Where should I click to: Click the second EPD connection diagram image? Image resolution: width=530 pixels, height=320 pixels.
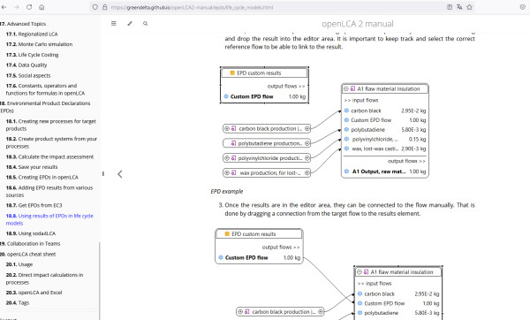(x=329, y=274)
